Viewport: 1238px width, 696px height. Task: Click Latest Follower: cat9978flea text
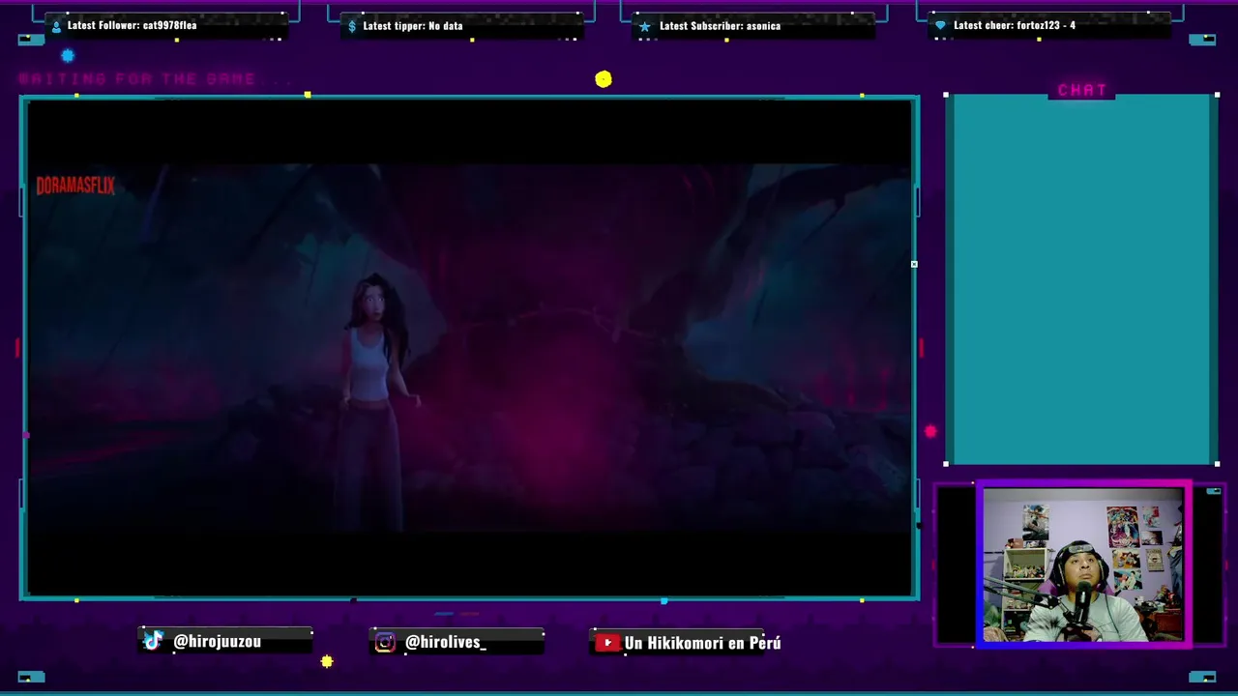132,25
